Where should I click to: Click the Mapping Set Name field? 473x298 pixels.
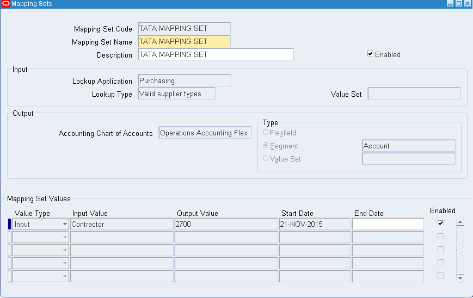point(184,41)
